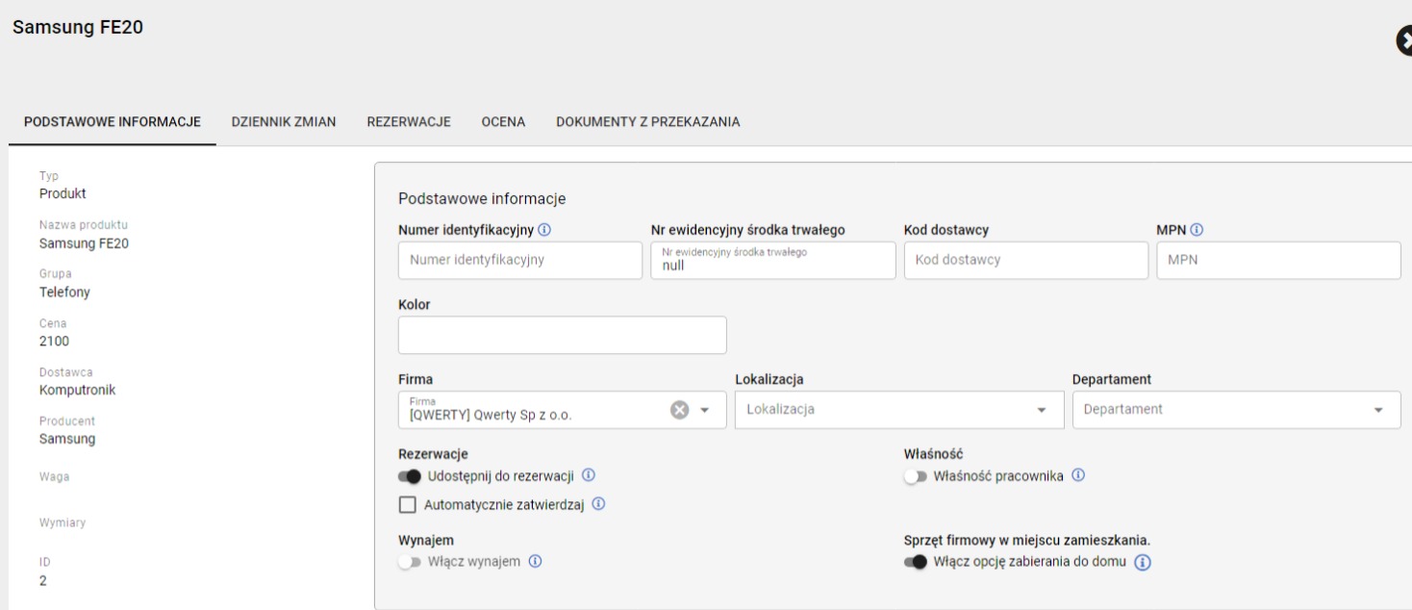
Task: Open Dokumenty z przekazania tab
Action: coord(648,122)
